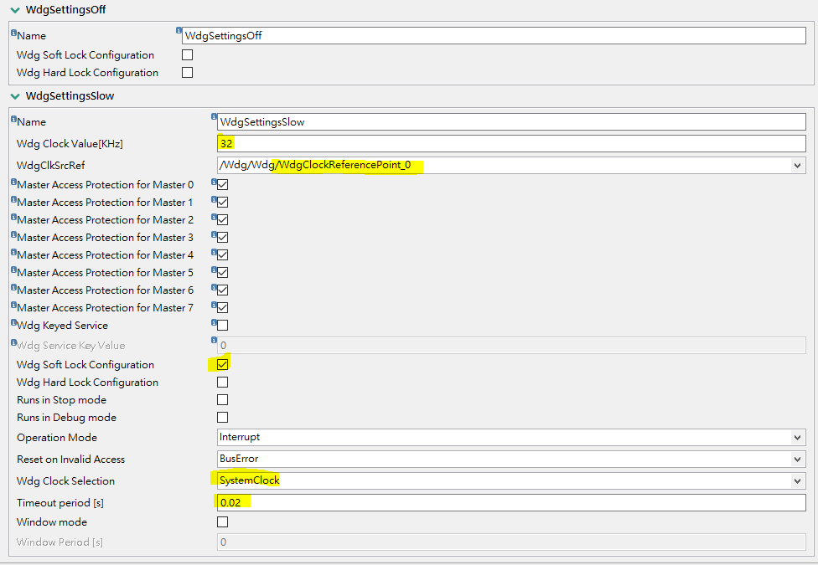Open the Wdg Clock Selection dropdown

click(x=796, y=480)
